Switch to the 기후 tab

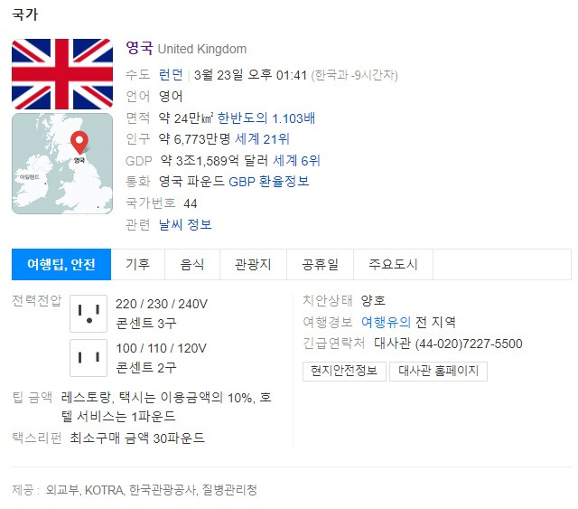(x=138, y=264)
